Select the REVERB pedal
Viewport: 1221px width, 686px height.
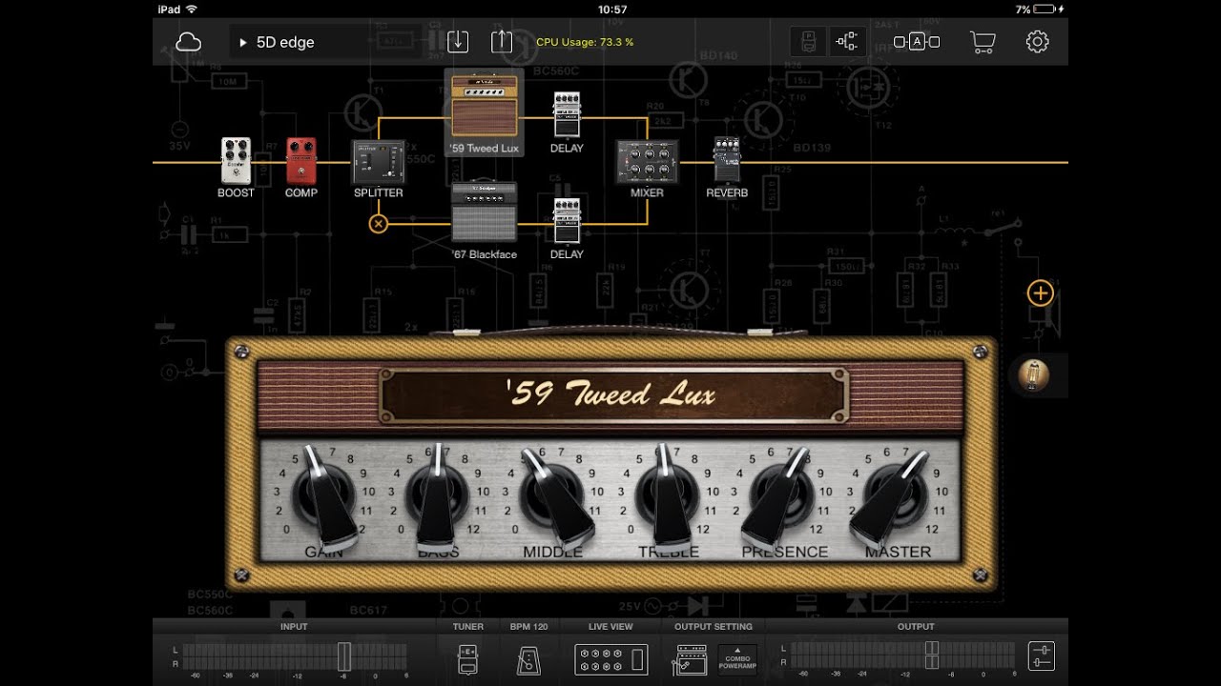[x=727, y=160]
